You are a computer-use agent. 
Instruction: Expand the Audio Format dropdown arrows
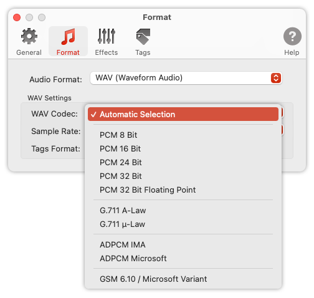(276, 78)
